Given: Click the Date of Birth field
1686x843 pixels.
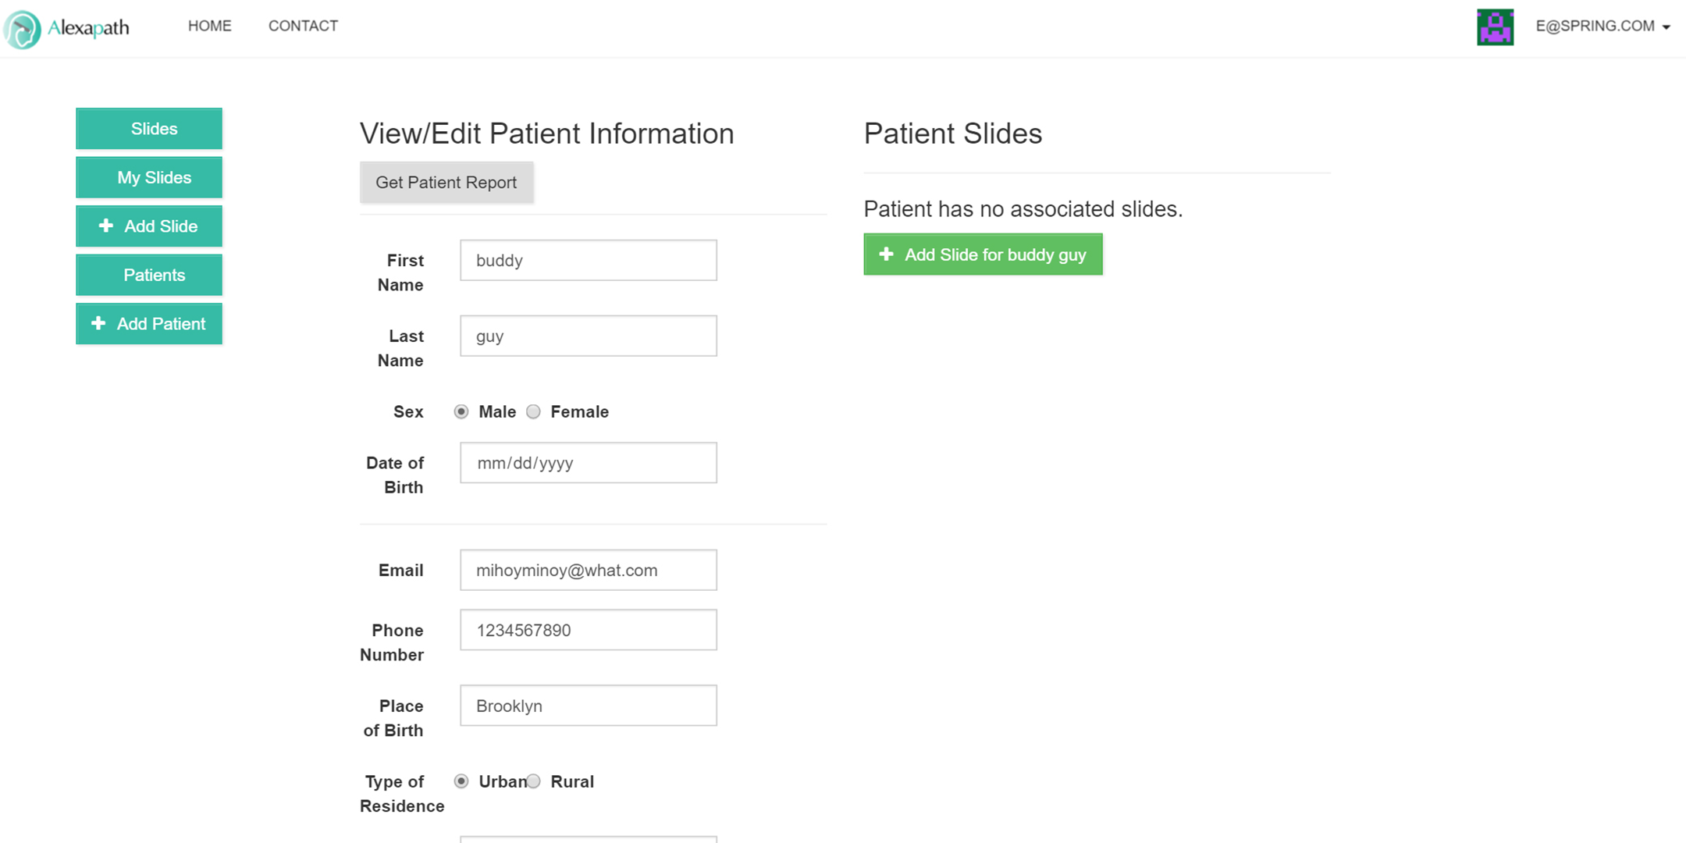Looking at the screenshot, I should tap(588, 463).
